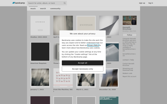Open the dark maroon album cover
This screenshot has width=167, height=104.
click(x=40, y=100)
